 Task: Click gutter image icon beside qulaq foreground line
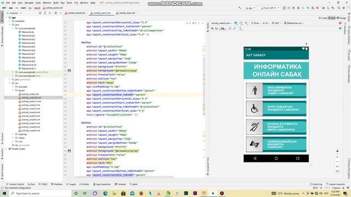click(70, 151)
